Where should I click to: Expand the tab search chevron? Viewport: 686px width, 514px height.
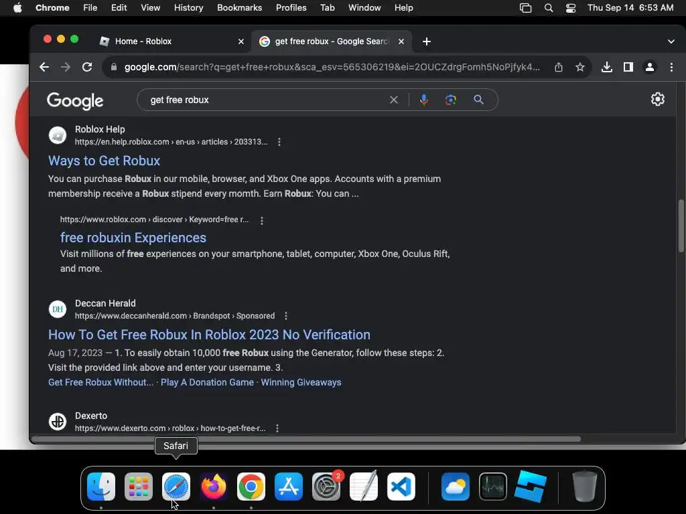tap(671, 41)
